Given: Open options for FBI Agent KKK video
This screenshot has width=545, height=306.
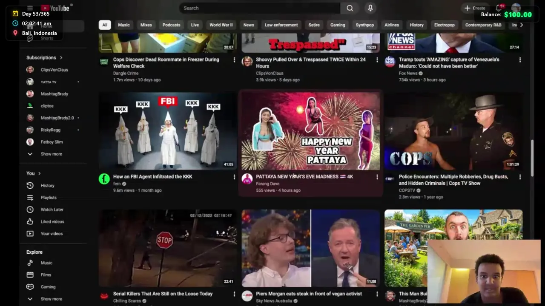Looking at the screenshot, I should tap(234, 177).
